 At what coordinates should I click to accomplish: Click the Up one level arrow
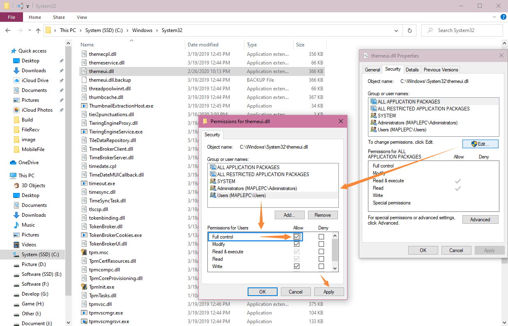point(38,30)
